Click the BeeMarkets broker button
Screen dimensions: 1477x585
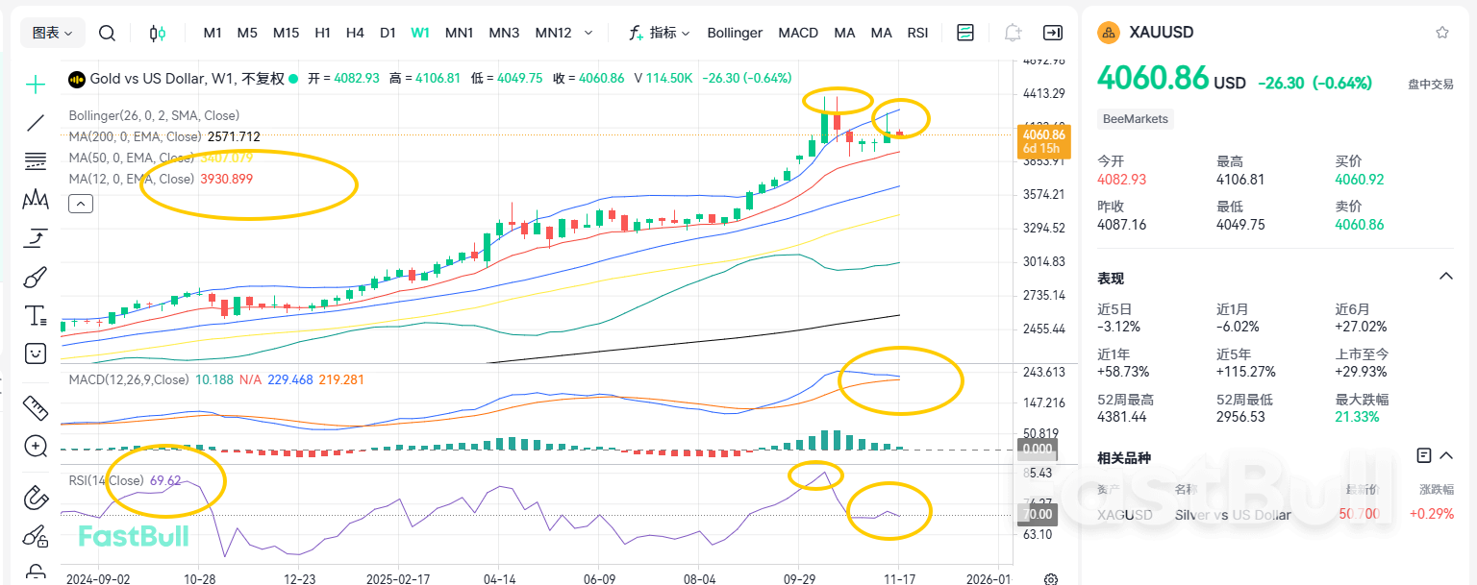coord(1135,118)
